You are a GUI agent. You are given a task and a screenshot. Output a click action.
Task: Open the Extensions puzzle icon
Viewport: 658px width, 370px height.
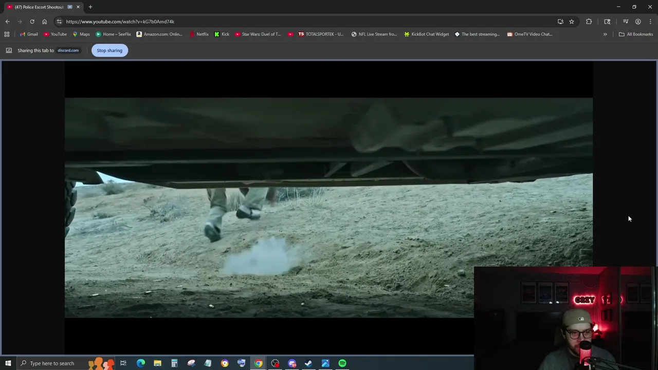(589, 22)
